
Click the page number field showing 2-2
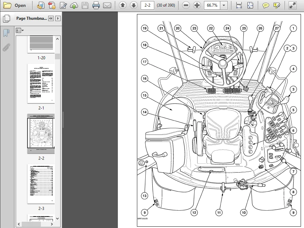(147, 5)
